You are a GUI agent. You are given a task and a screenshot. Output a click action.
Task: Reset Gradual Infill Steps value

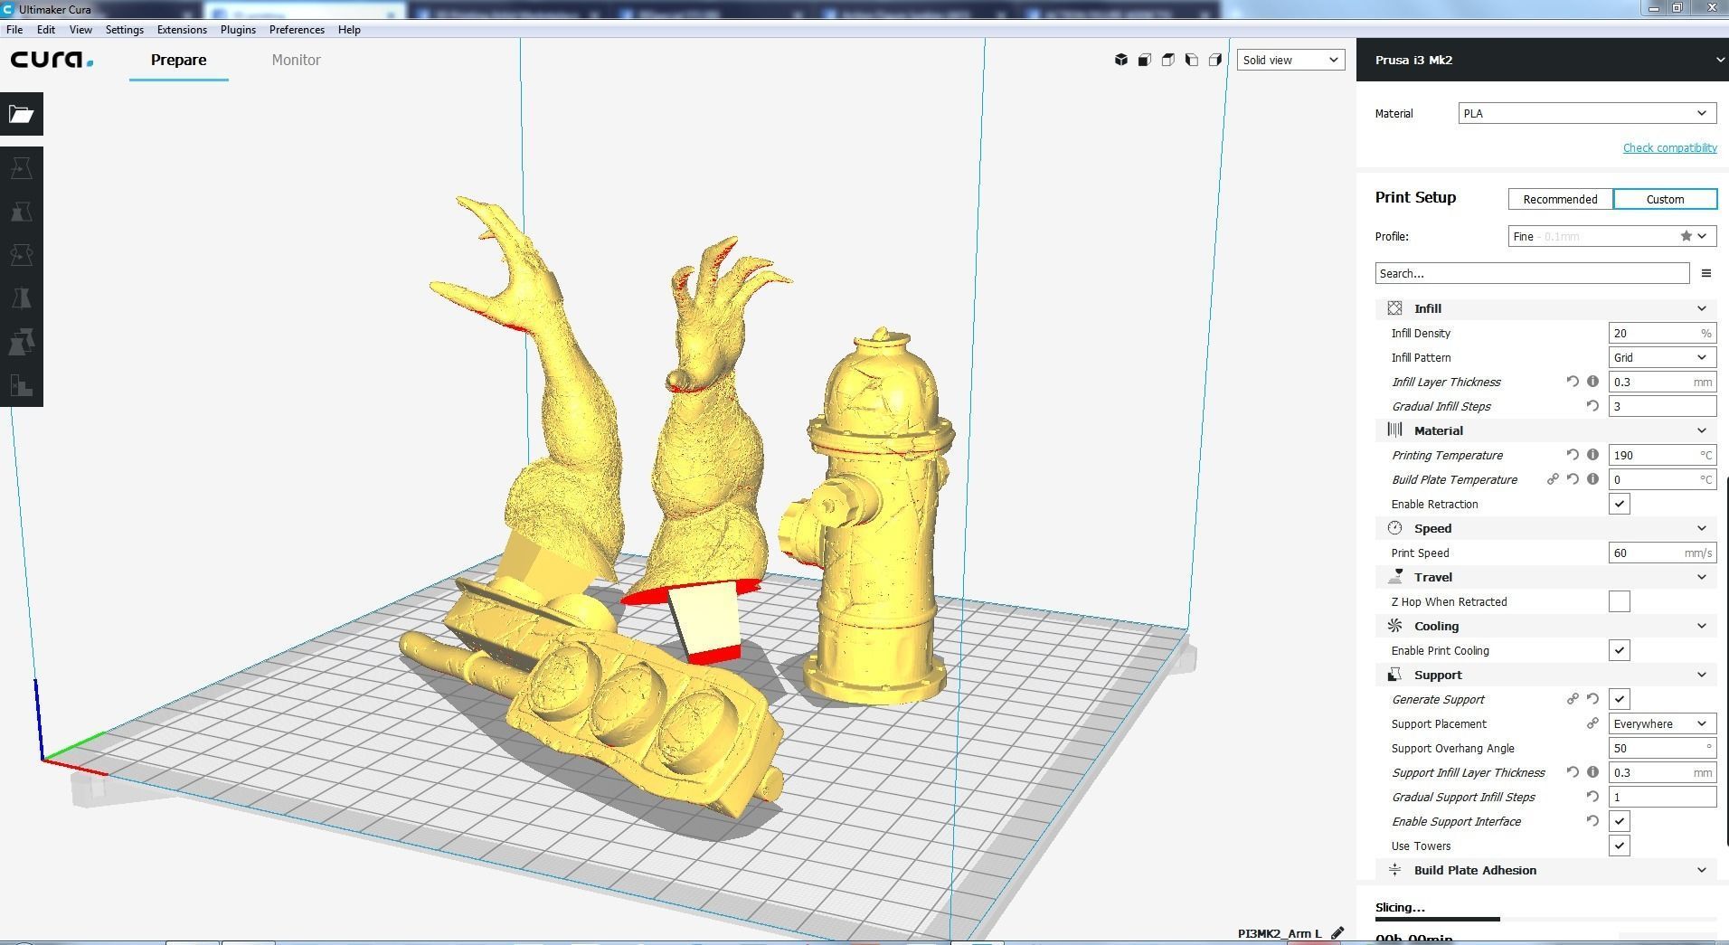[x=1592, y=406]
